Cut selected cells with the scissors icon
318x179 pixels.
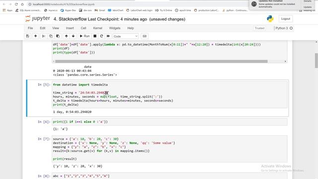pyautogui.click(x=44, y=36)
